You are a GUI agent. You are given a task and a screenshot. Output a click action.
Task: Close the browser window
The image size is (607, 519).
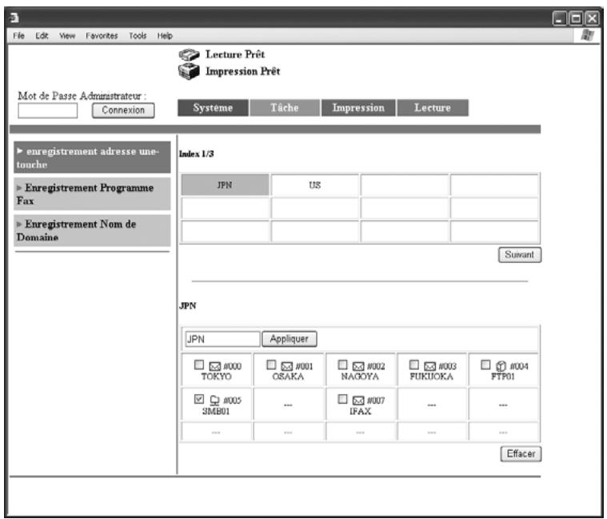[592, 18]
